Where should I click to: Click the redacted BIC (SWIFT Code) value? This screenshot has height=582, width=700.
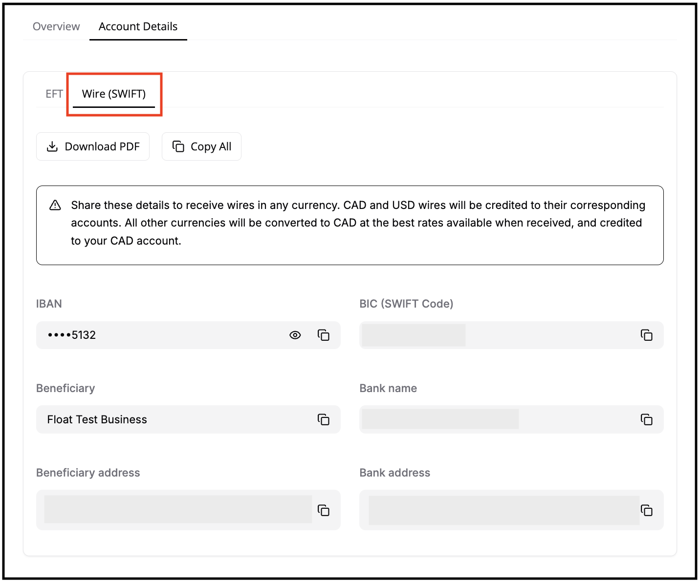pos(414,335)
